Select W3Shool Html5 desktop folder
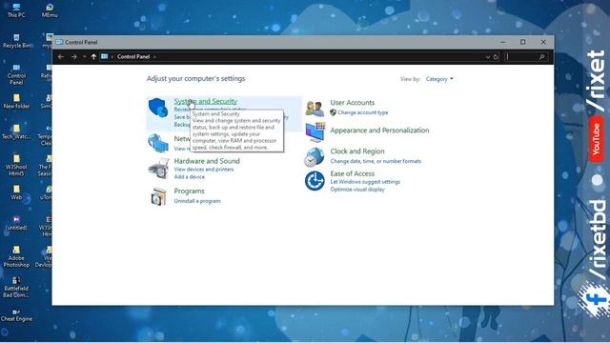 [16, 165]
